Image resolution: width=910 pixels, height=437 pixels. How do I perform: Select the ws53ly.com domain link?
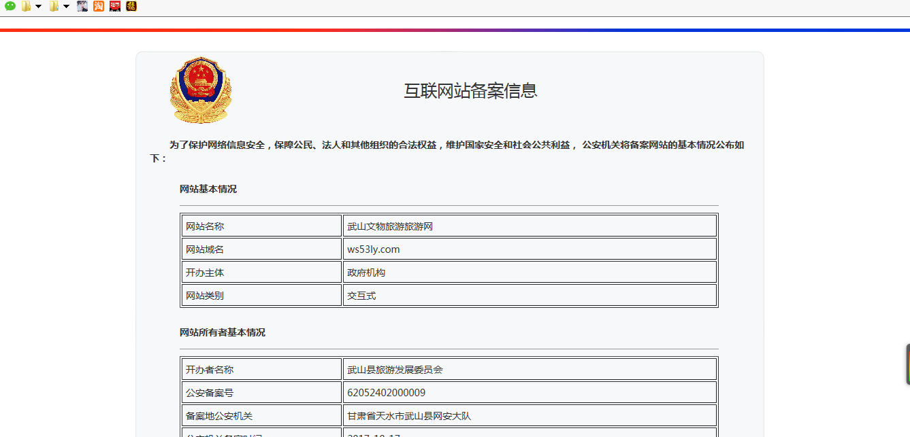tap(372, 249)
